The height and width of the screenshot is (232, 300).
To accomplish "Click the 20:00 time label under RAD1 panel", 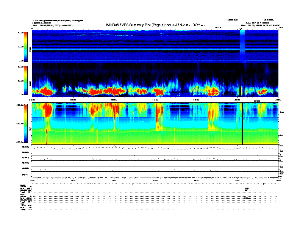I will point(237,100).
